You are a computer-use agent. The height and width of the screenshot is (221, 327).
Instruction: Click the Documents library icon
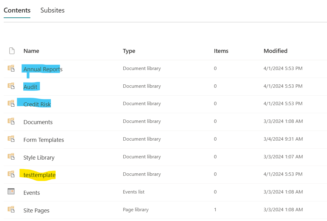[11, 121]
